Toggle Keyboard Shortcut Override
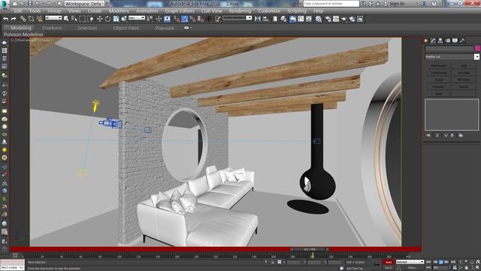 tap(167, 19)
